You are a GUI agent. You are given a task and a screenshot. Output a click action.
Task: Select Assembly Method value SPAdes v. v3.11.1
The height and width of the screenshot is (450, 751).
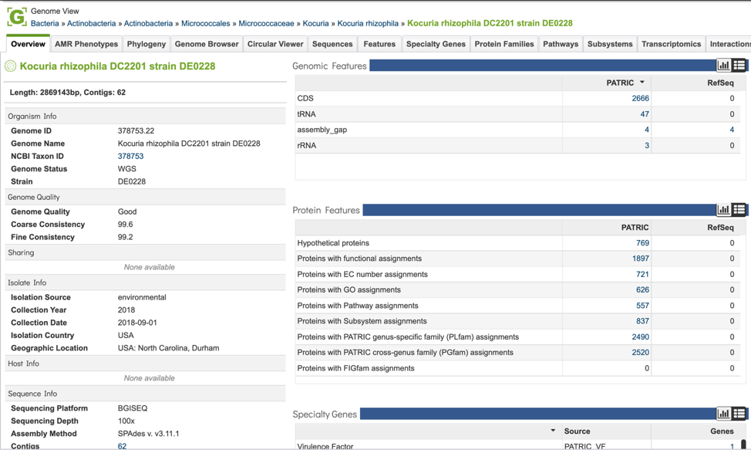[x=149, y=433]
